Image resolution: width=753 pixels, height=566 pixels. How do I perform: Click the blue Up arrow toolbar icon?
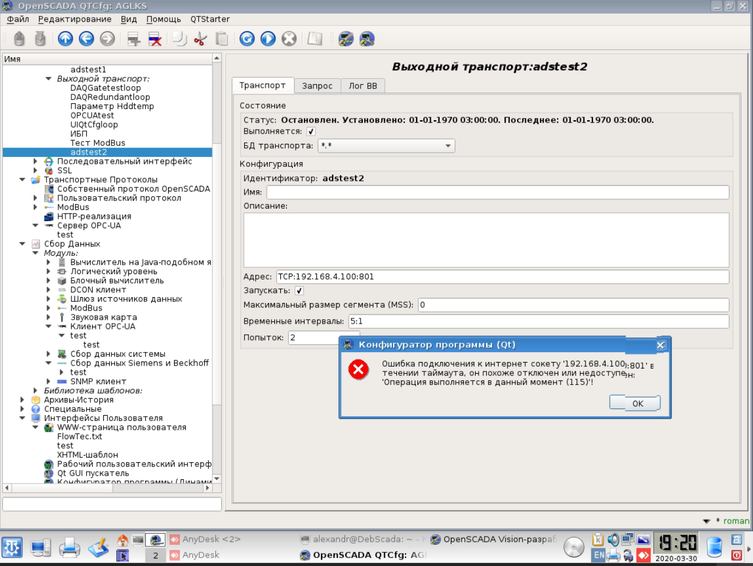tap(66, 39)
